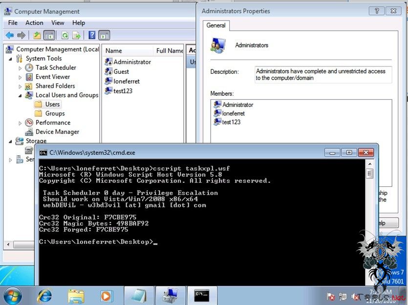The height and width of the screenshot is (305, 408).
Task: Click the Name column header
Action: (128, 51)
